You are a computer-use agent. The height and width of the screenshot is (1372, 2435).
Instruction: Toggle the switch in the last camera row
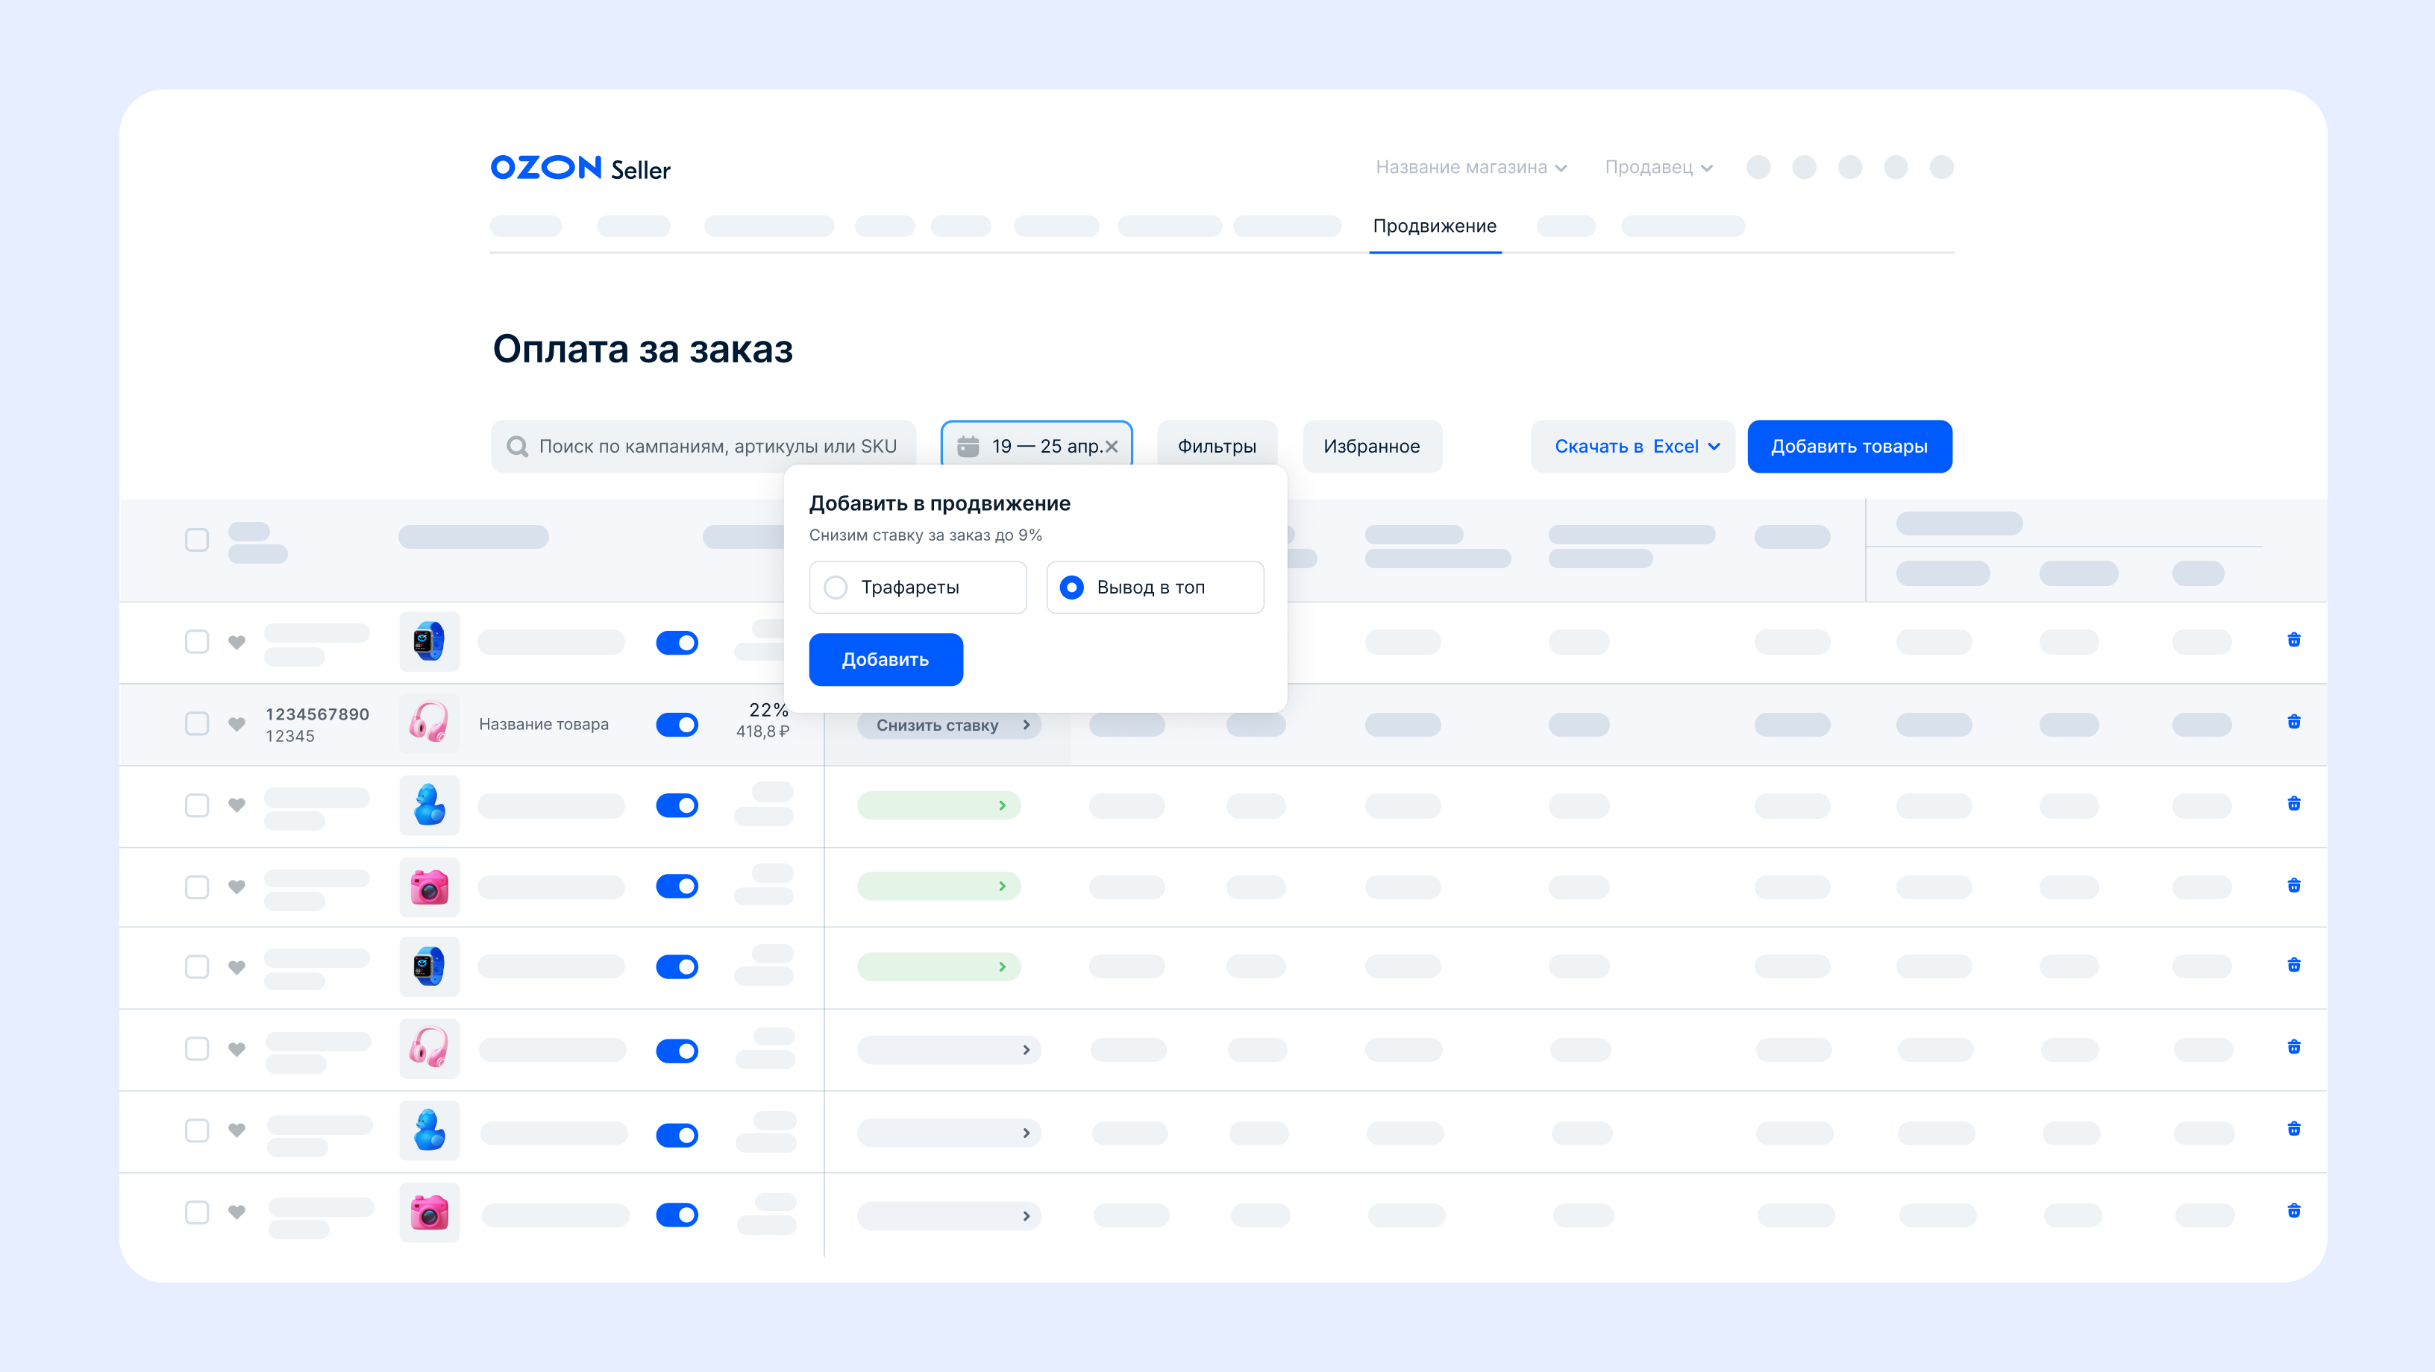coord(677,1214)
